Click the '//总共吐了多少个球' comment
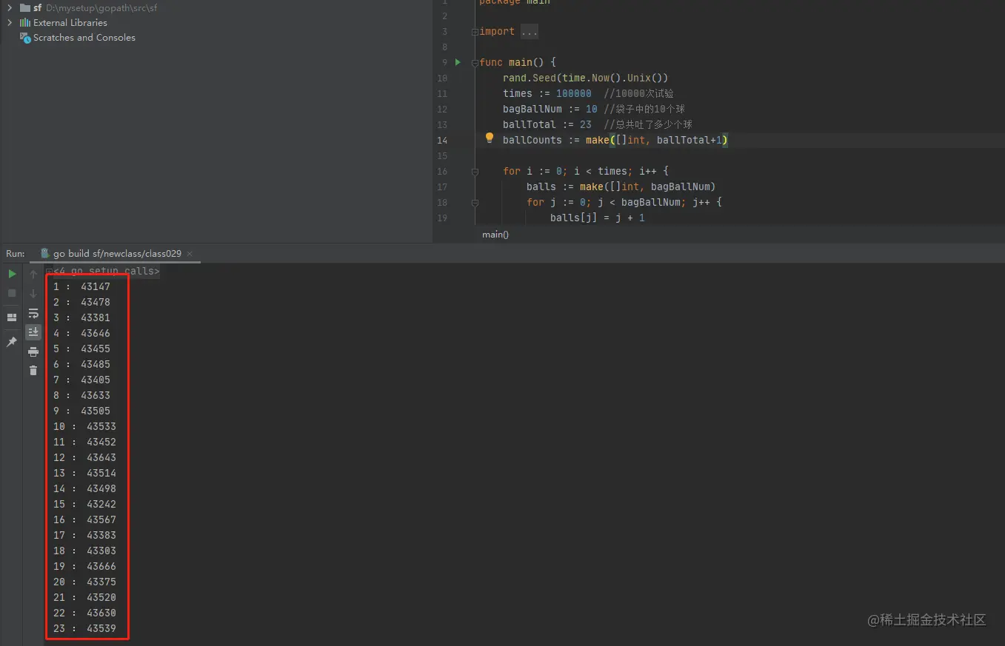Image resolution: width=1005 pixels, height=646 pixels. coord(648,124)
